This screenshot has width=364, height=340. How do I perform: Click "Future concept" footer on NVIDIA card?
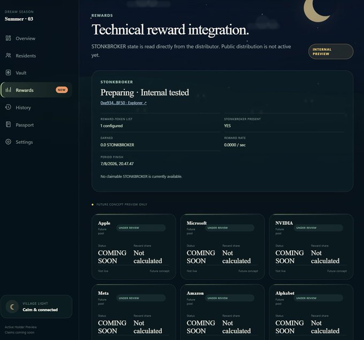(x=337, y=271)
